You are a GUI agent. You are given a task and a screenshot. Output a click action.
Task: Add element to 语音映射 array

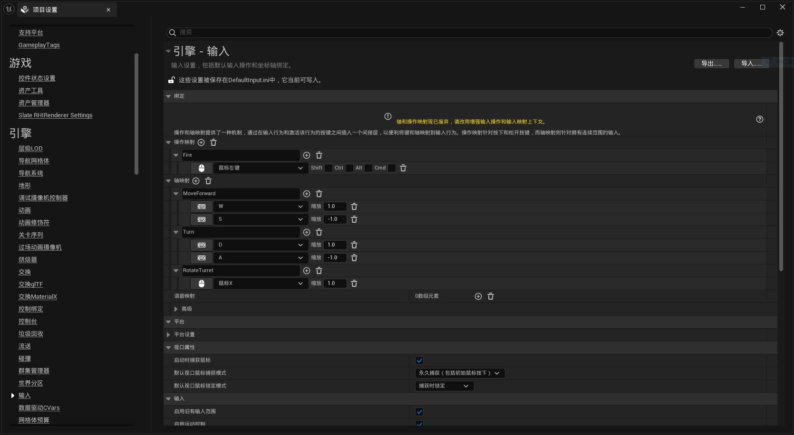tap(478, 296)
